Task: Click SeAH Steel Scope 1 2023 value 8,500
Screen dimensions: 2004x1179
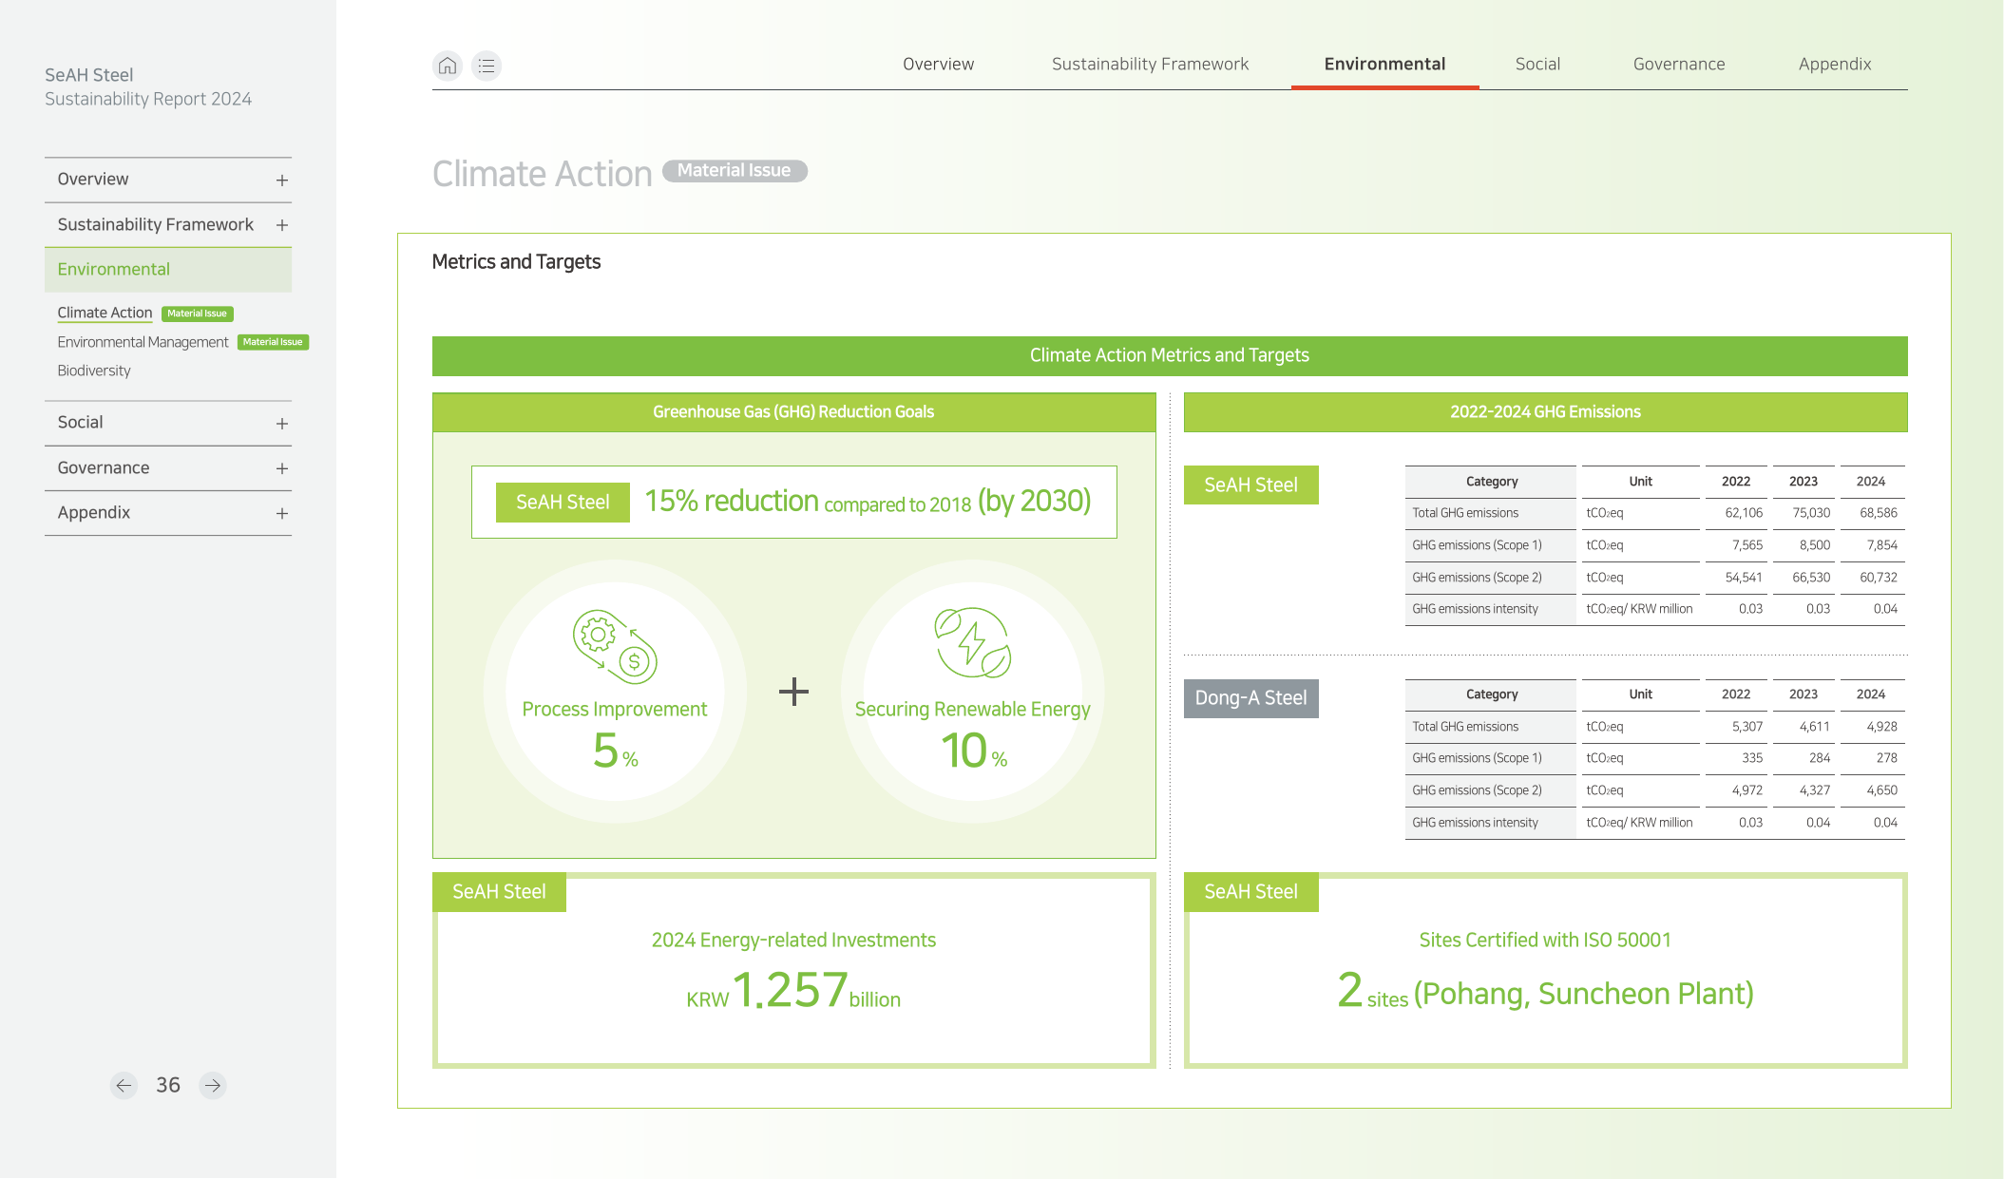Action: pyautogui.click(x=1814, y=545)
